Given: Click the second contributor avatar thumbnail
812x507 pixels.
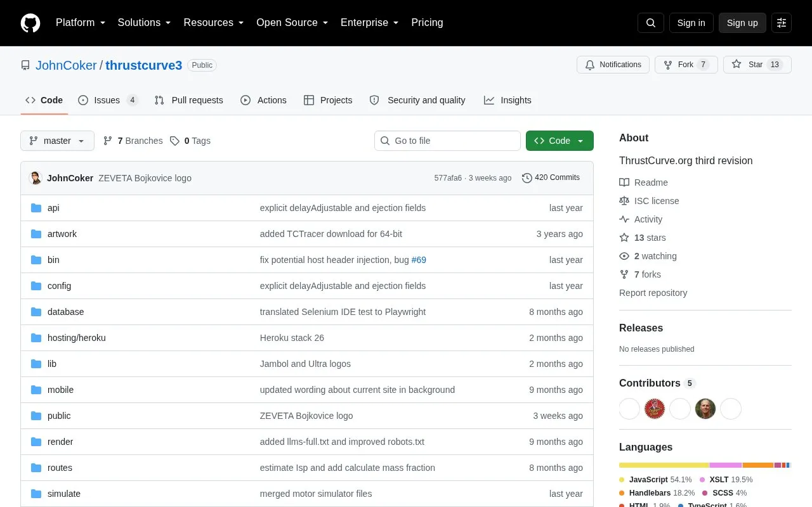Looking at the screenshot, I should [655, 409].
